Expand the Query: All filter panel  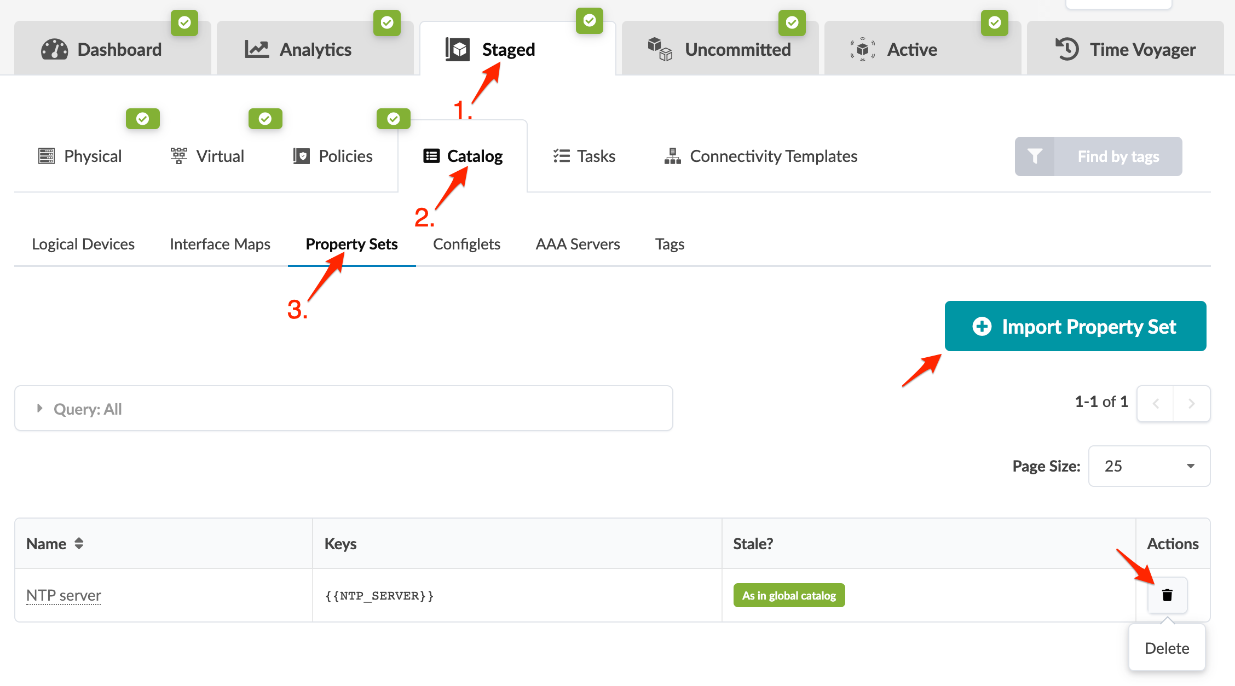39,409
